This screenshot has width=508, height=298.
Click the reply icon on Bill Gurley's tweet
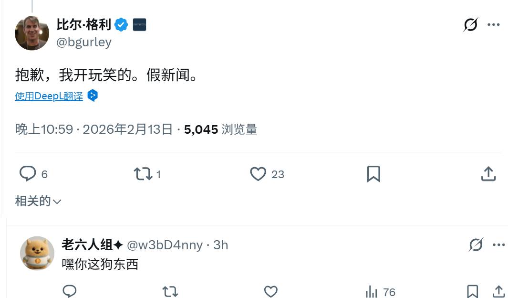coord(27,174)
